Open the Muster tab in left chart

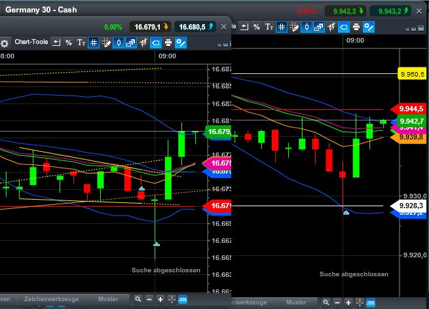tap(108, 299)
